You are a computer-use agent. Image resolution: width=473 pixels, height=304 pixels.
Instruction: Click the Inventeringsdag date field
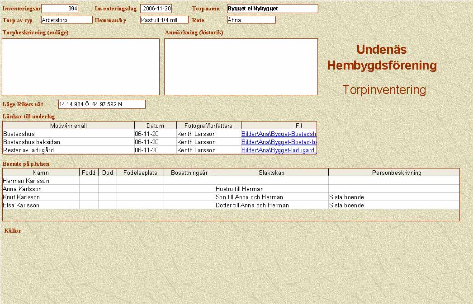(156, 9)
